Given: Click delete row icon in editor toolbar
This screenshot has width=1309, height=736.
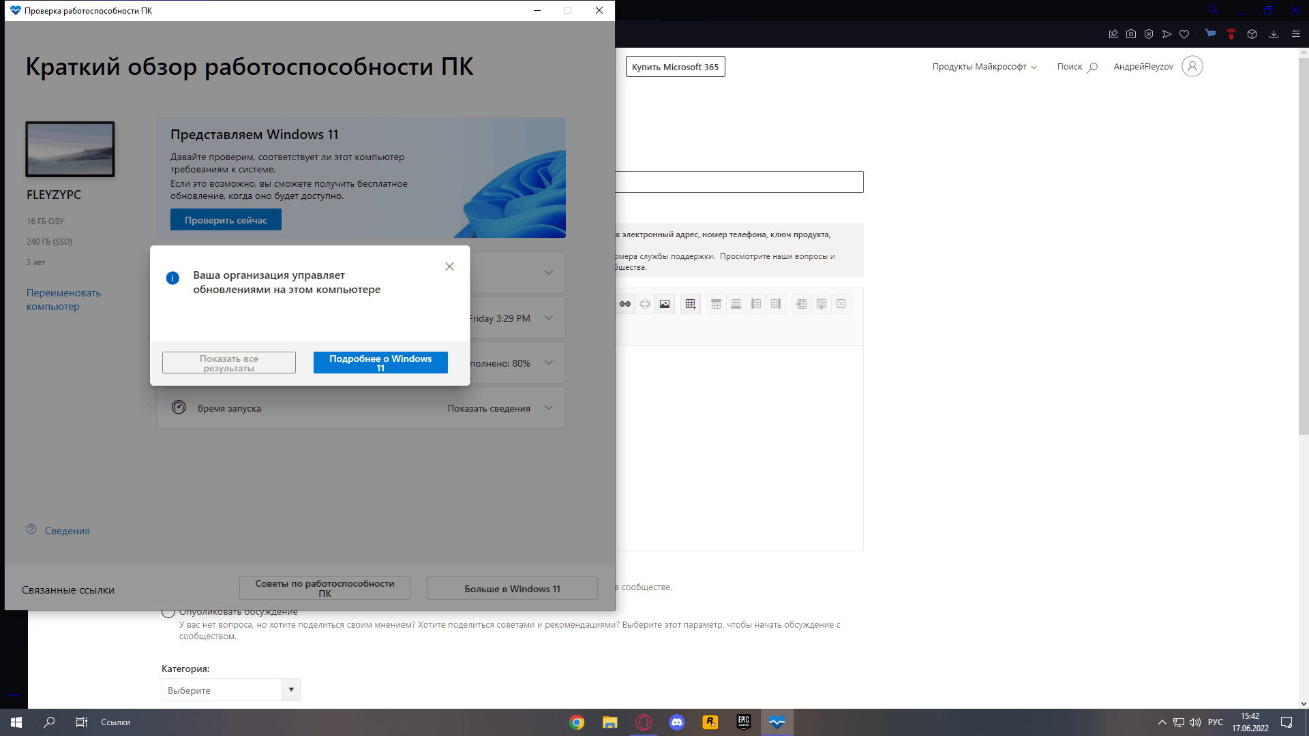Looking at the screenshot, I should [x=802, y=304].
